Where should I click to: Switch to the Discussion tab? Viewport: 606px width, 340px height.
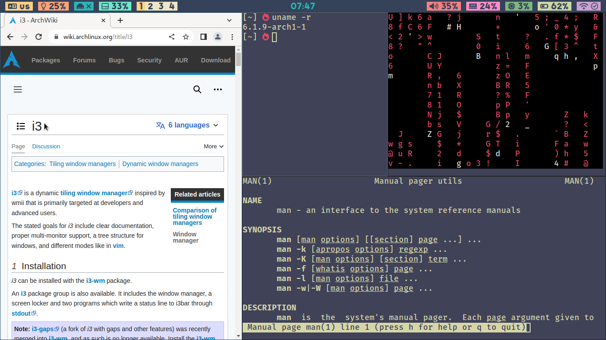pos(46,146)
